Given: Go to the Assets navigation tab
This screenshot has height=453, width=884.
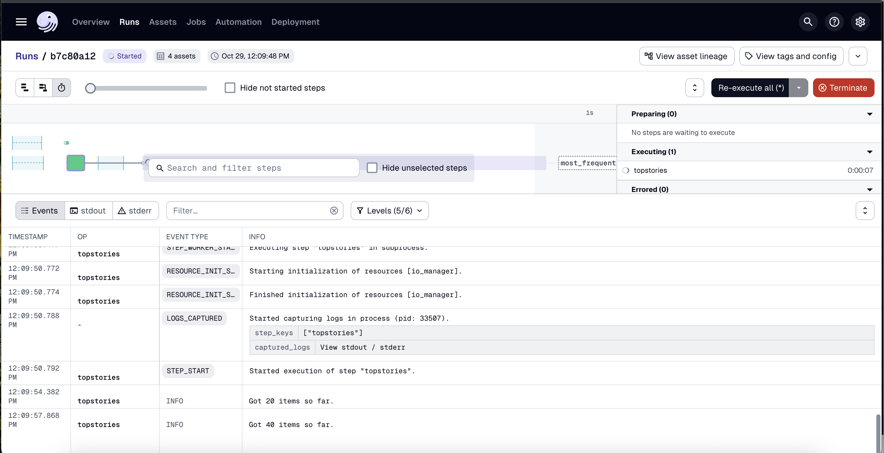Looking at the screenshot, I should [x=163, y=22].
